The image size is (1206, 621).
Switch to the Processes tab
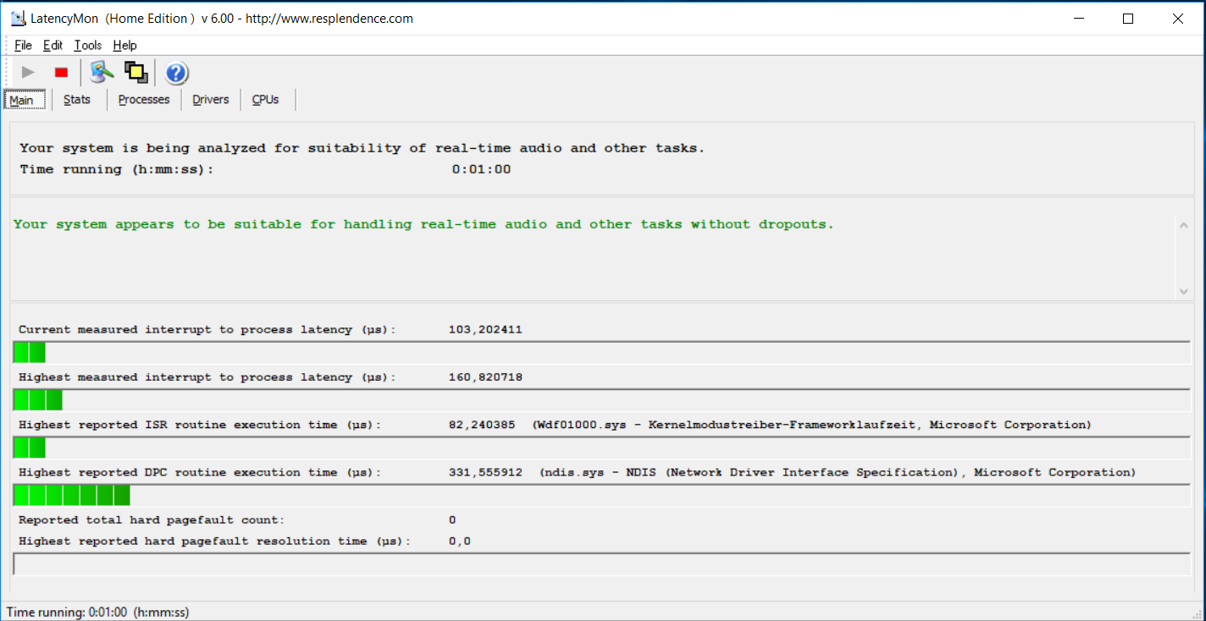(144, 100)
